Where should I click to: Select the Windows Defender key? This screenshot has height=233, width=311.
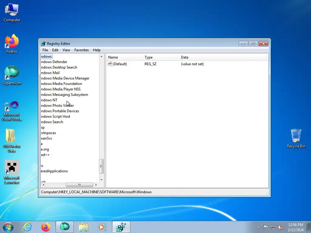(54, 62)
